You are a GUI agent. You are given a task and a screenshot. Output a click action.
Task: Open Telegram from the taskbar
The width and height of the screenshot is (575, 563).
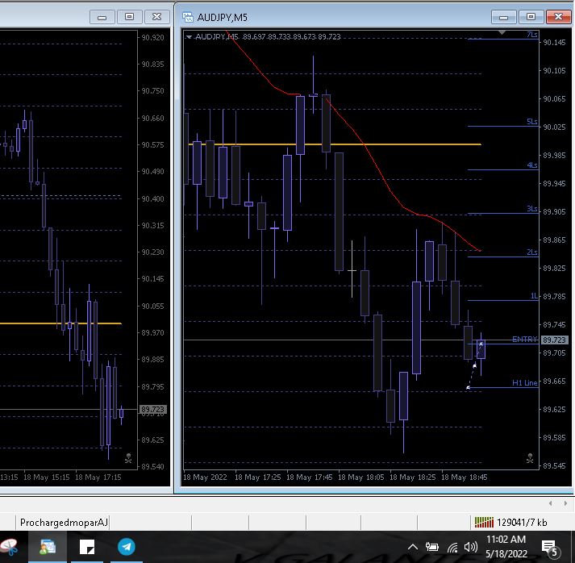click(x=127, y=548)
